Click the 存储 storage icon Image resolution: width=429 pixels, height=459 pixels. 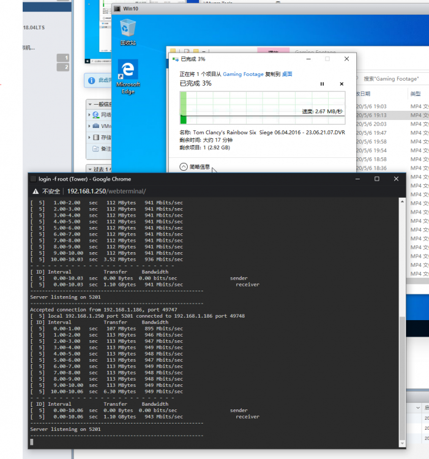coord(95,137)
